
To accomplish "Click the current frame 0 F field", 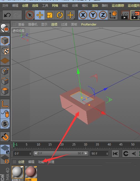I will coord(22,154).
